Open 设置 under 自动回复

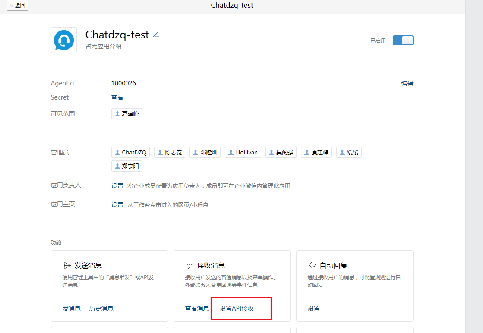[313, 308]
